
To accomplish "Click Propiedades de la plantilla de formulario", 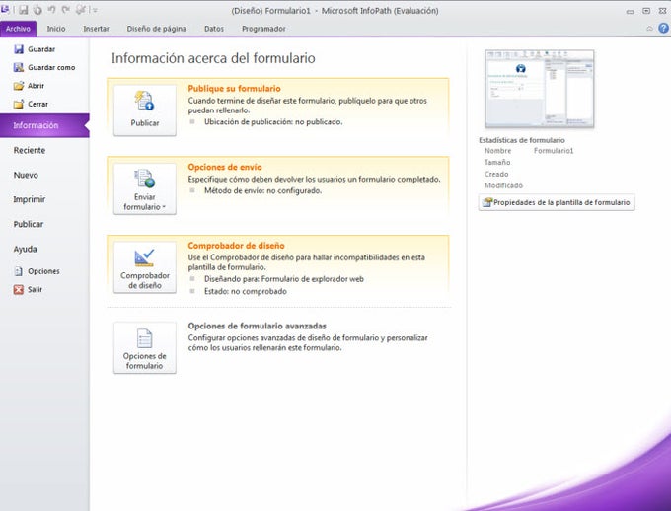I will tap(557, 202).
